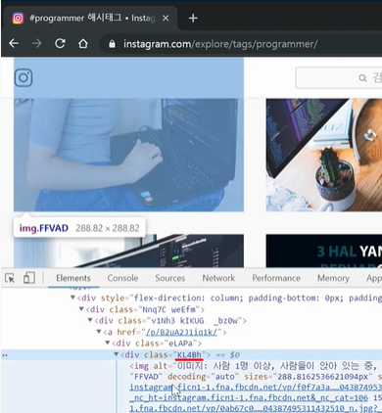Screen dimensions: 382x413
Task: Switch to the Elements tab
Action: point(73,278)
